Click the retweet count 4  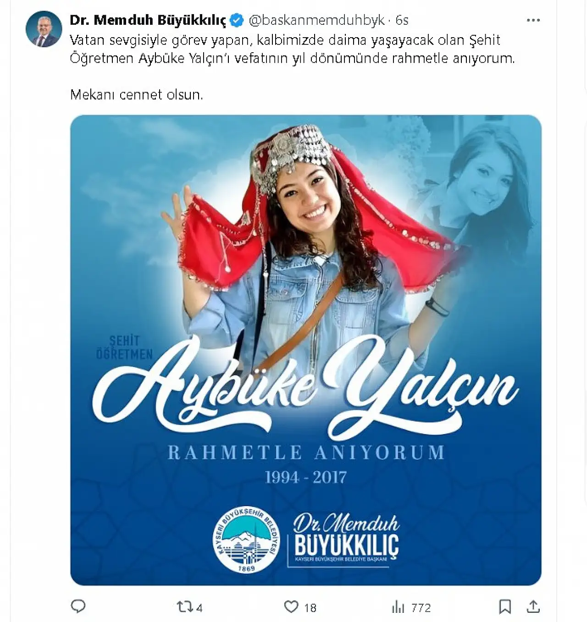[199, 608]
